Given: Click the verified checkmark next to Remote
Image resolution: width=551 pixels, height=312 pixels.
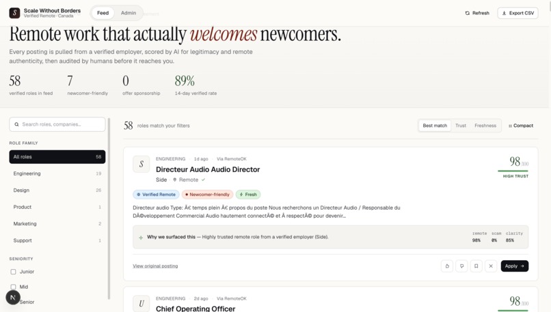Looking at the screenshot, I should point(203,180).
